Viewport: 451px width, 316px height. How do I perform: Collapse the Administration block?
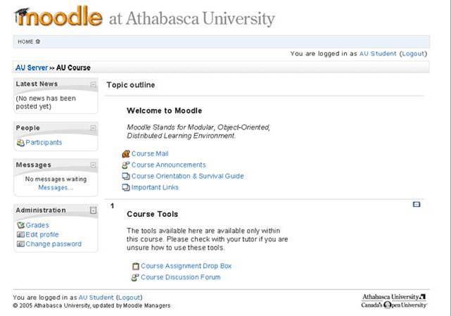point(93,210)
